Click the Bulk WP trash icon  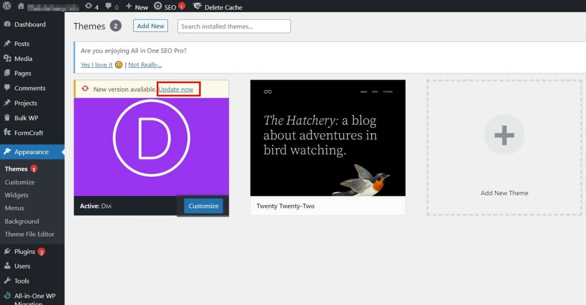coord(7,118)
